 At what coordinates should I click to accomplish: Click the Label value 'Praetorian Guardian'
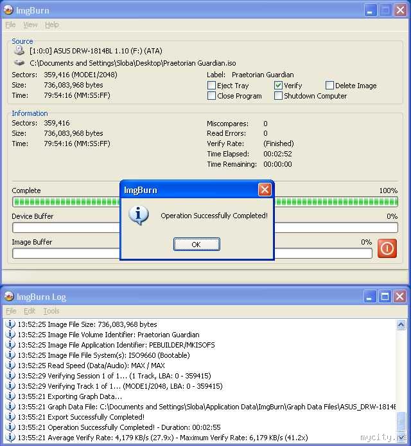click(x=263, y=75)
